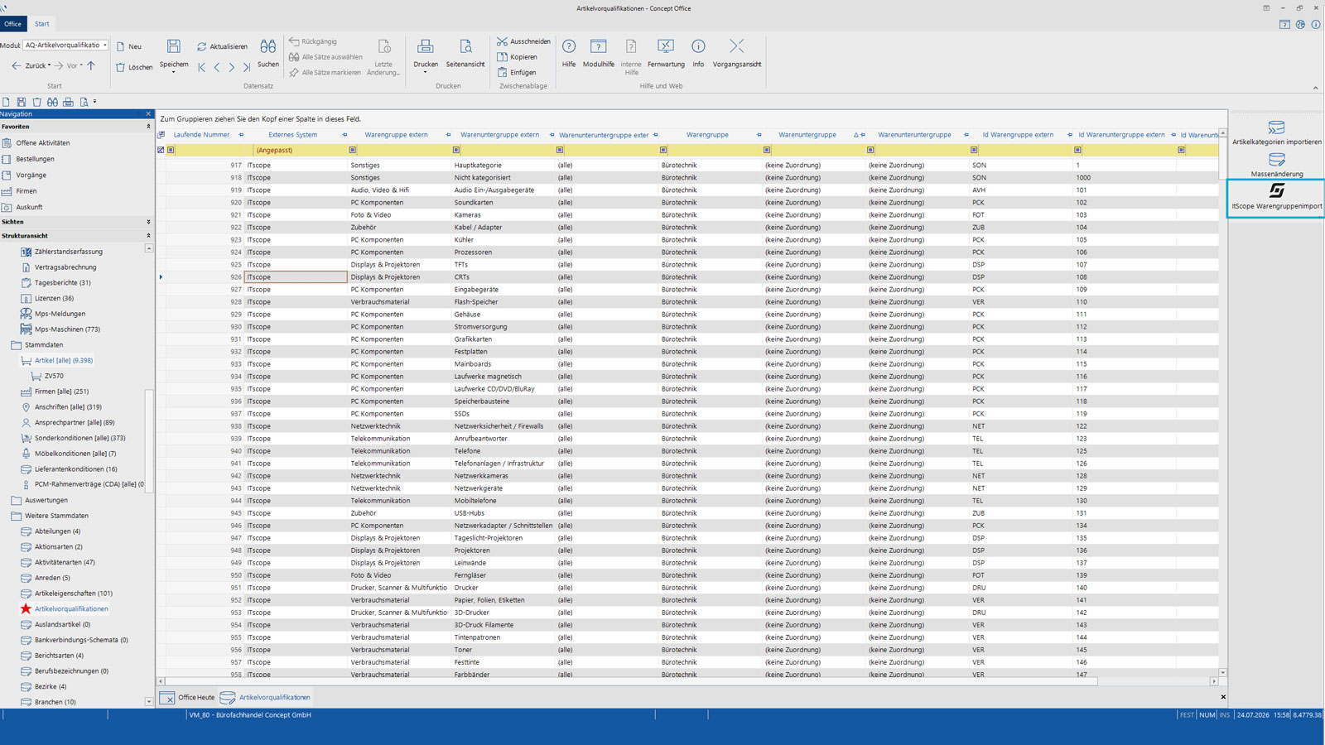This screenshot has height=745, width=1325.
Task: Click the Speichern disk icon
Action: [x=173, y=46]
